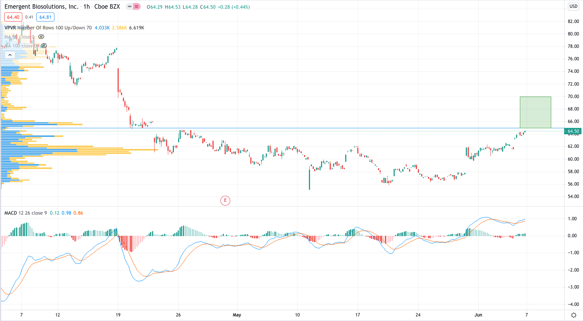Click the 82.00 price axis label
The image size is (583, 321).
[573, 22]
